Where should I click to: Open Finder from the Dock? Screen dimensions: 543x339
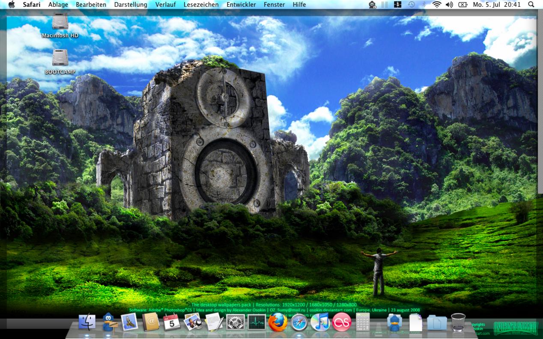pos(87,322)
